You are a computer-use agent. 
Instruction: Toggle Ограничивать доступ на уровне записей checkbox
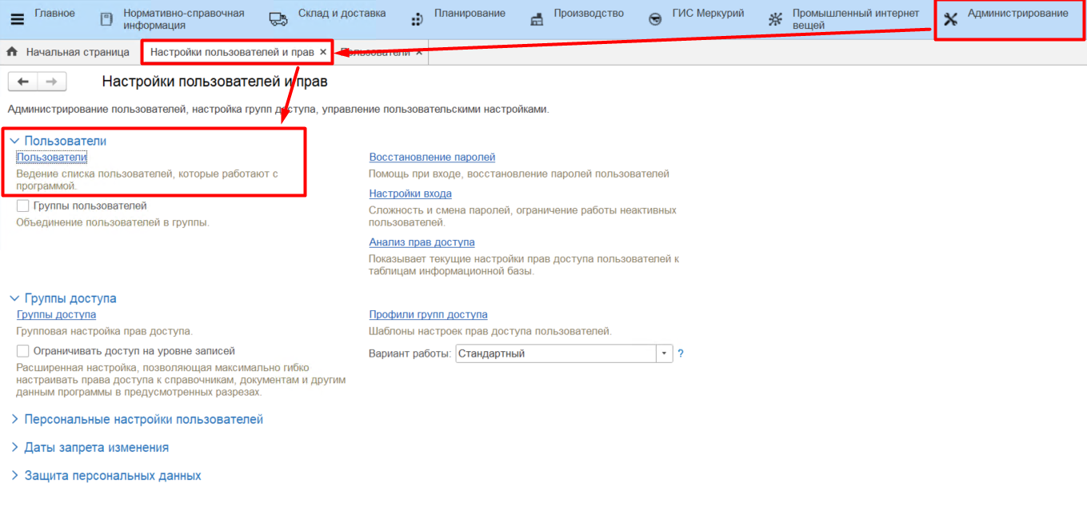click(23, 351)
